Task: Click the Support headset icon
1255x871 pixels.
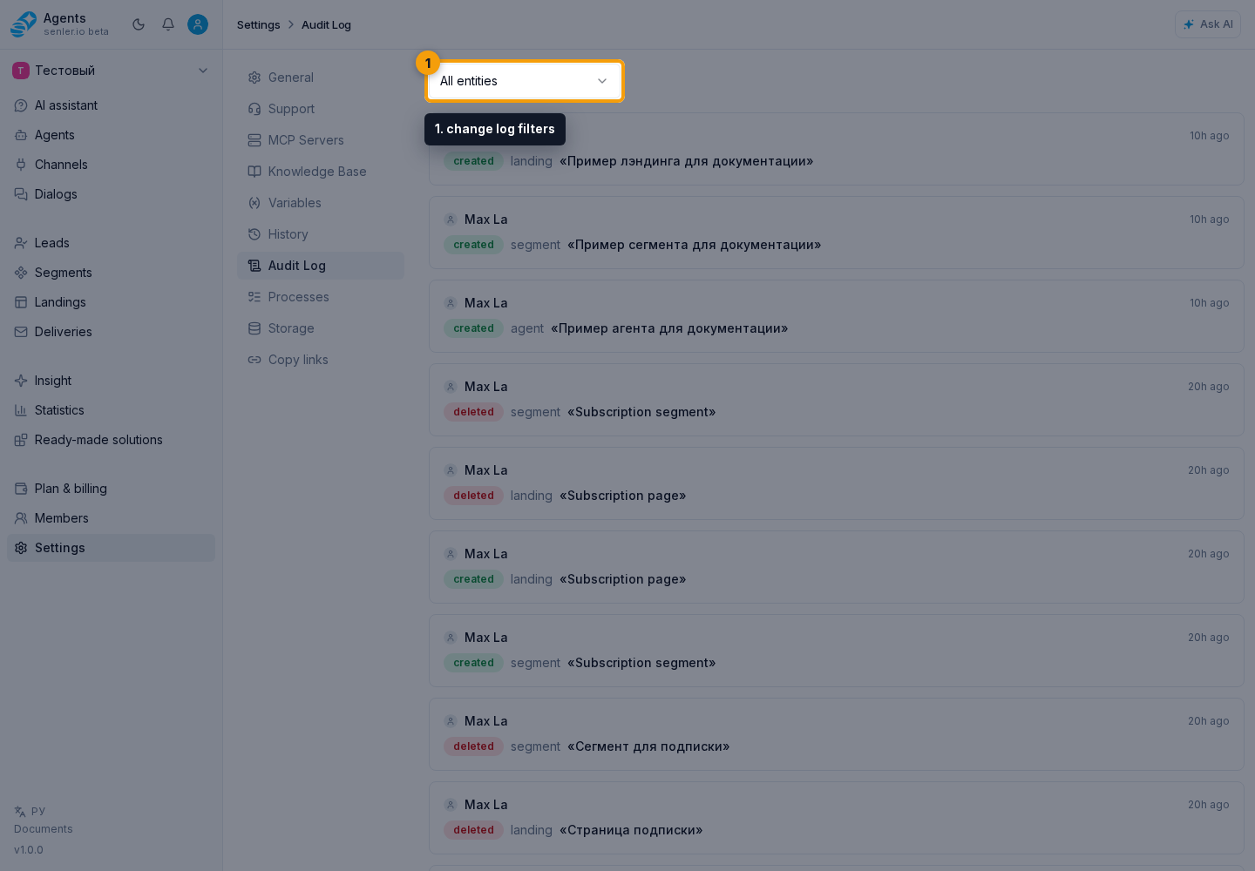Action: click(x=254, y=109)
